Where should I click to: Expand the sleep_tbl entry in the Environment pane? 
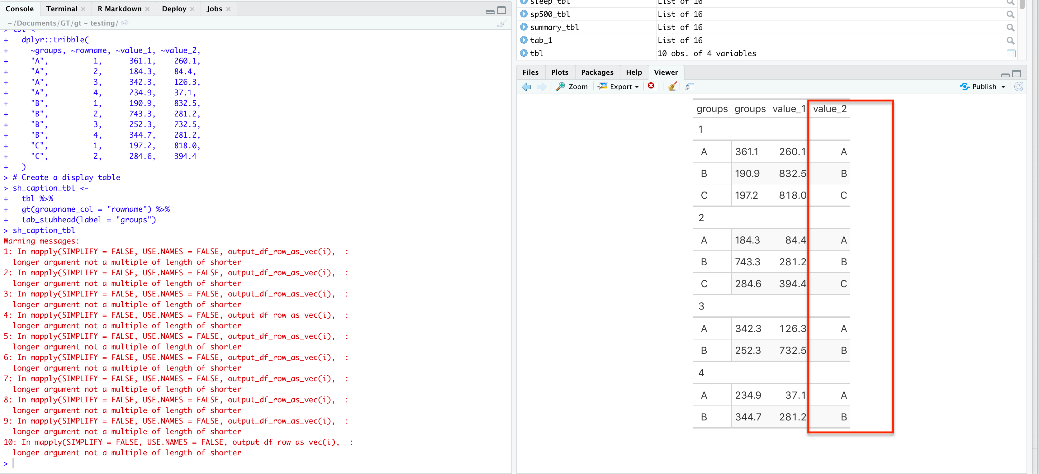click(x=523, y=2)
